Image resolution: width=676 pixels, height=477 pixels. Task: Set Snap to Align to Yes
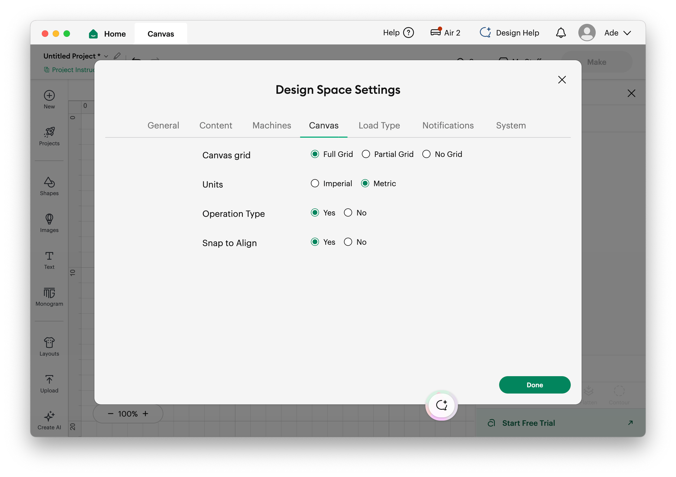315,242
